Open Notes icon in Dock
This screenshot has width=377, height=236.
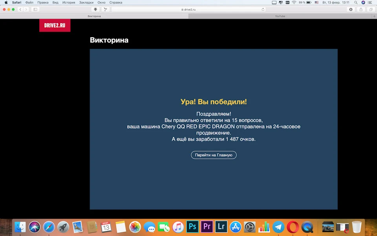(x=121, y=227)
